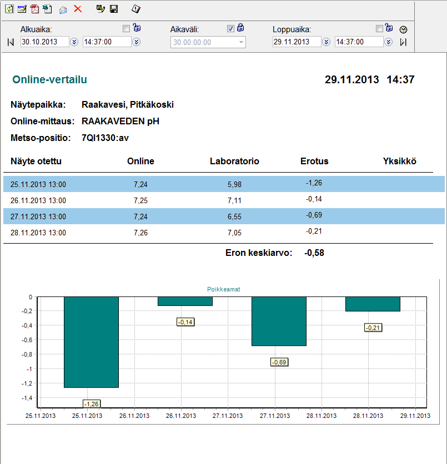
Task: Click the Näyte otettu column header
Action: point(36,162)
